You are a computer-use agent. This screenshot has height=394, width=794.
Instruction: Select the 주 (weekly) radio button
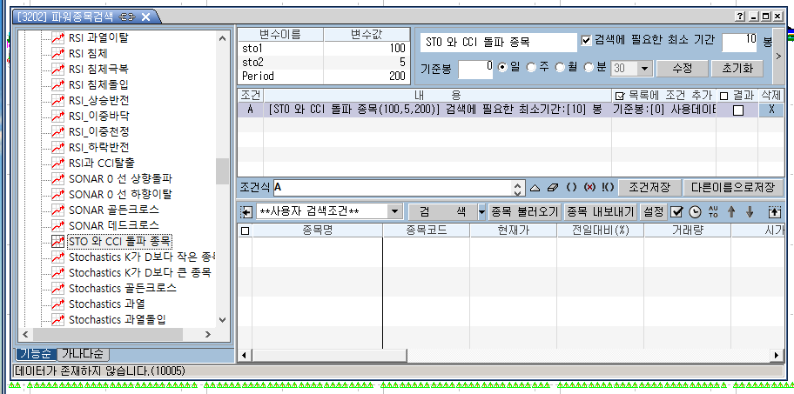(x=532, y=68)
